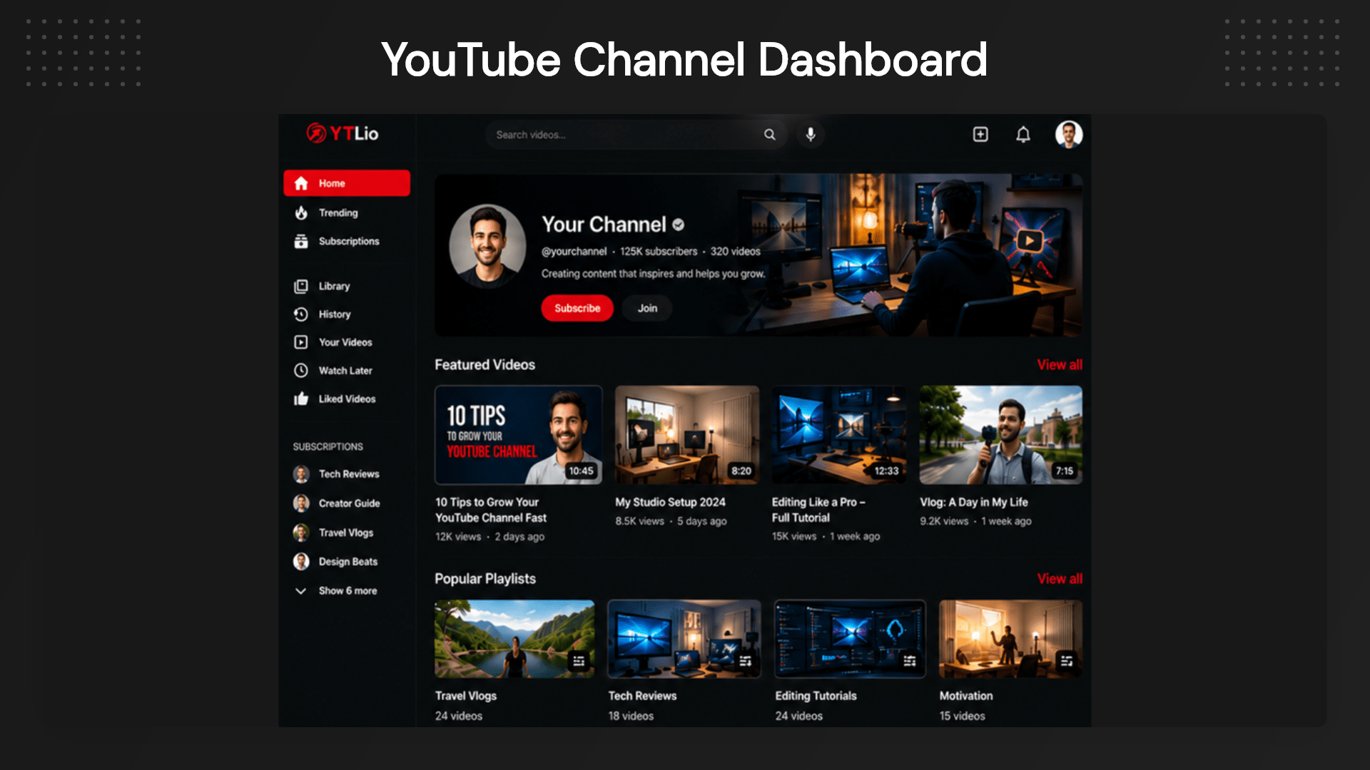This screenshot has width=1370, height=770.
Task: Open the Travel Vlogs playlist thumbnail
Action: point(514,639)
